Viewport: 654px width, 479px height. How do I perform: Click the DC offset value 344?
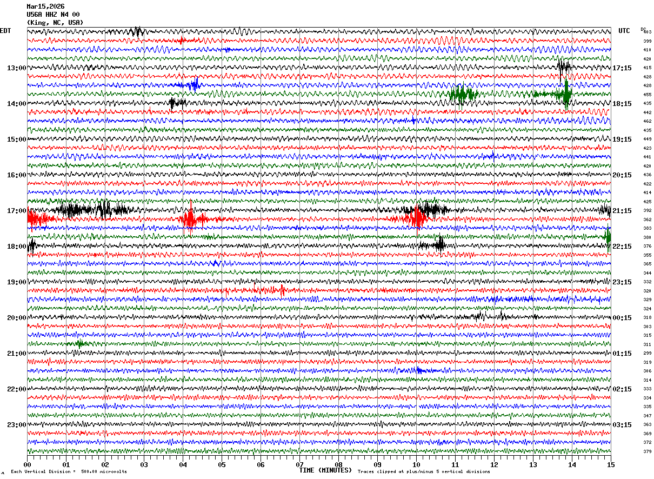tap(647, 273)
